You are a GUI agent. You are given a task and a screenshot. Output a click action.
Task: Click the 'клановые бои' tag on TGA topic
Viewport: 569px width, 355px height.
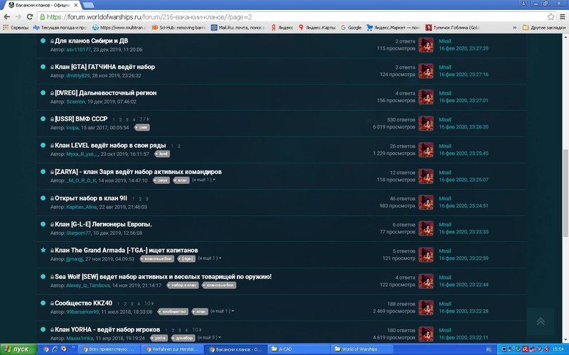157,258
